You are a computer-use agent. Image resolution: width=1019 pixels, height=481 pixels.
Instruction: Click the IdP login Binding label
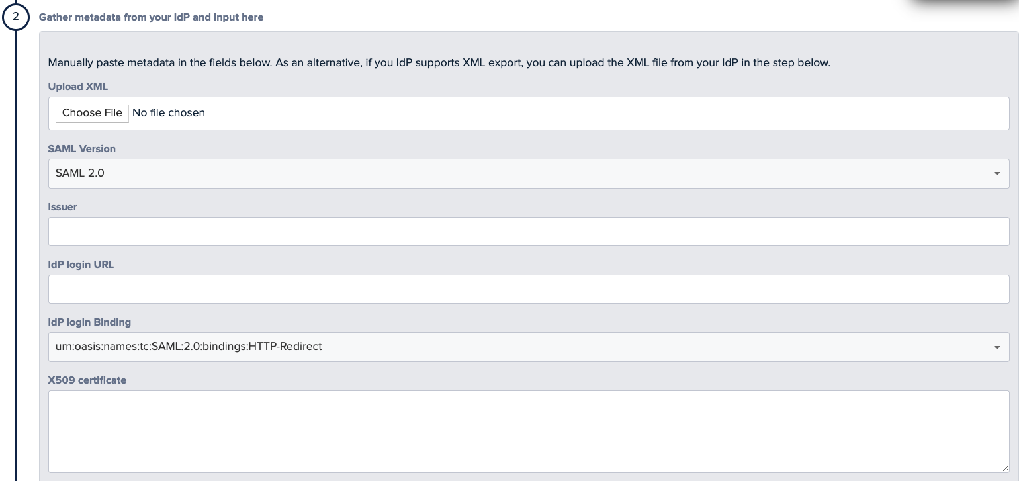(89, 322)
